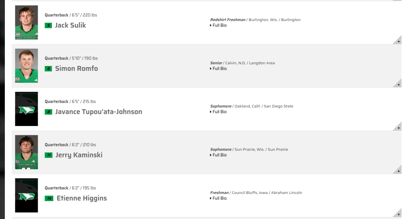
Task: Click Simon Romfo's headshot photo
Action: coord(26,66)
